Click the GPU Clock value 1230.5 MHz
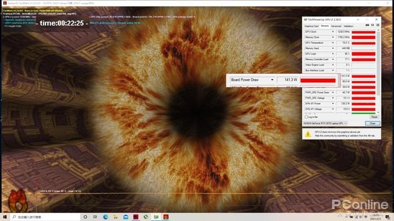Screen dimensions: 394x221 pyautogui.click(x=343, y=32)
